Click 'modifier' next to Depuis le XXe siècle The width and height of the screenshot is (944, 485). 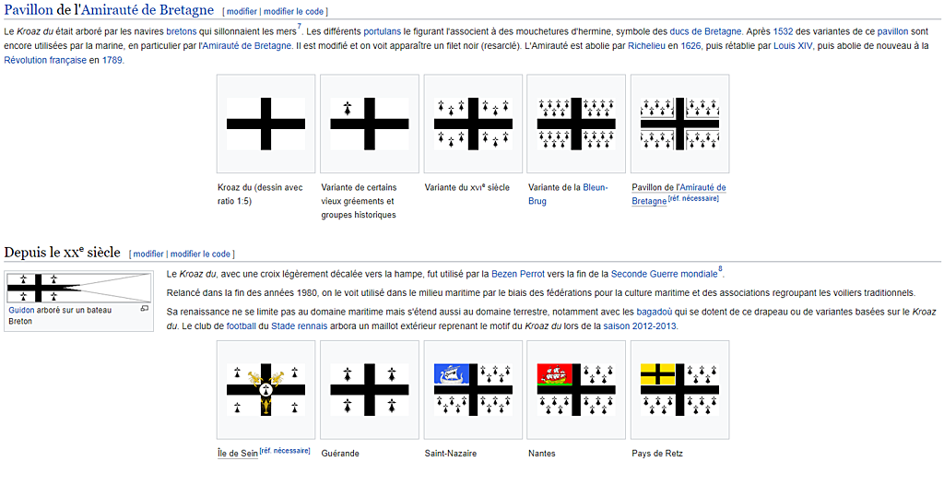point(148,254)
